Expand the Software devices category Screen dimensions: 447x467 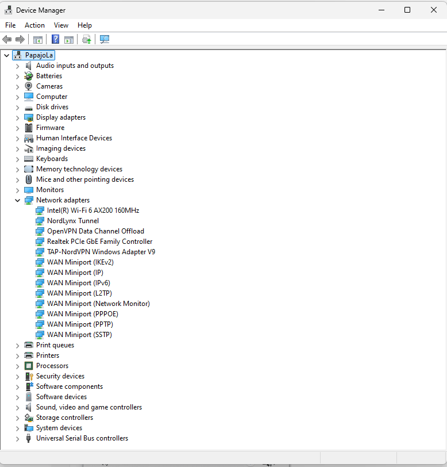[x=18, y=397]
